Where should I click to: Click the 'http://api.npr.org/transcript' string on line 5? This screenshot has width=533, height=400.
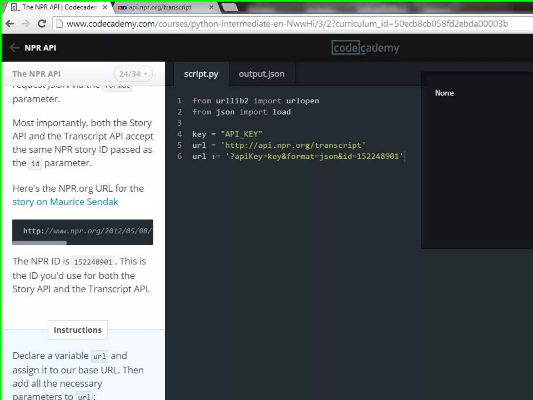coord(293,145)
